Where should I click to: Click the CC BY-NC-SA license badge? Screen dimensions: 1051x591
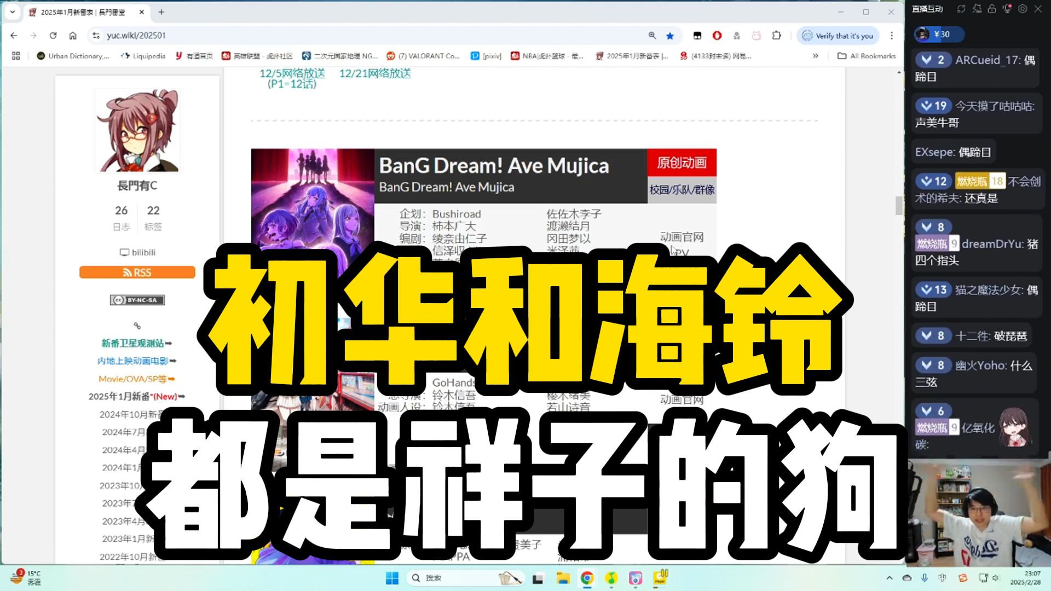pos(137,300)
